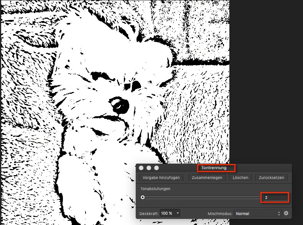Expand the Mischmodus Normal dropdown
Screen dimensions: 303x225
(x=257, y=213)
